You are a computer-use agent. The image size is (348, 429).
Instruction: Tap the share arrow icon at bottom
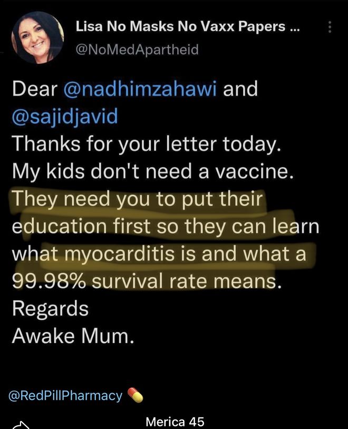21,425
